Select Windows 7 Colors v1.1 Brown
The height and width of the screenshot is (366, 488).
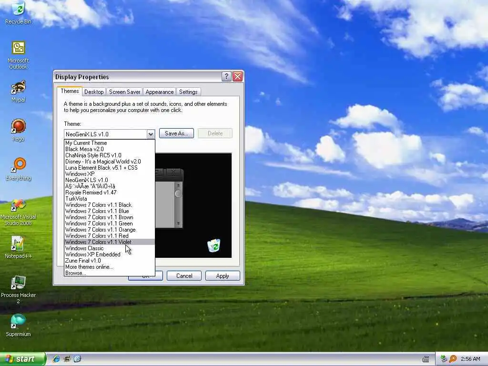pos(110,217)
